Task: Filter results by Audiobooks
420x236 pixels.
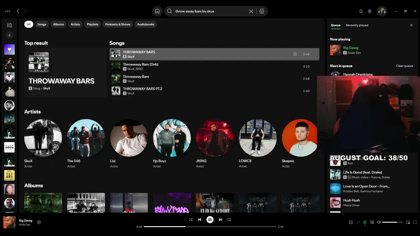Action: pos(146,24)
